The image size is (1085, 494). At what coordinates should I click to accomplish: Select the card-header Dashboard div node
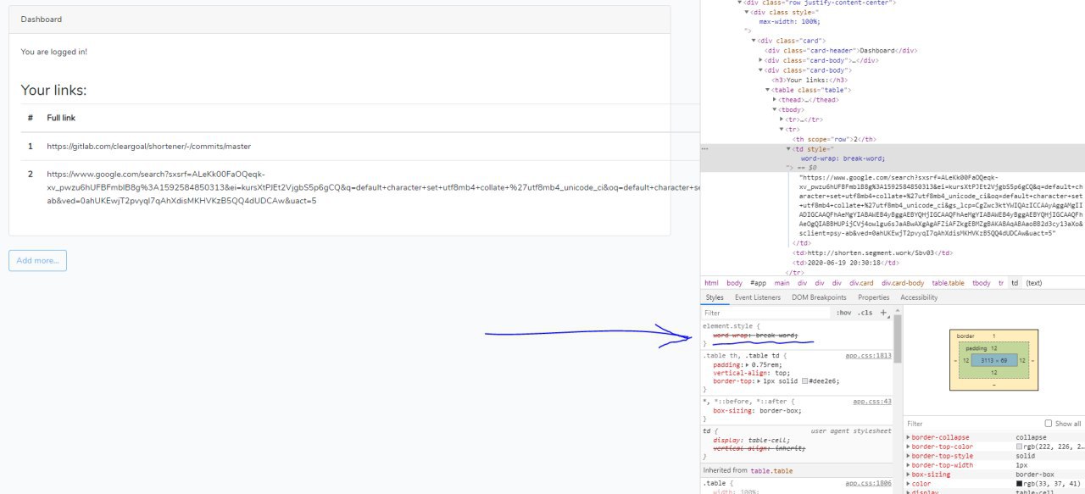point(841,50)
